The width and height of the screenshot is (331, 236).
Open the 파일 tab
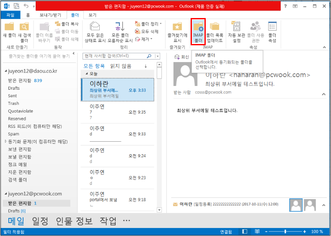pos(10,15)
